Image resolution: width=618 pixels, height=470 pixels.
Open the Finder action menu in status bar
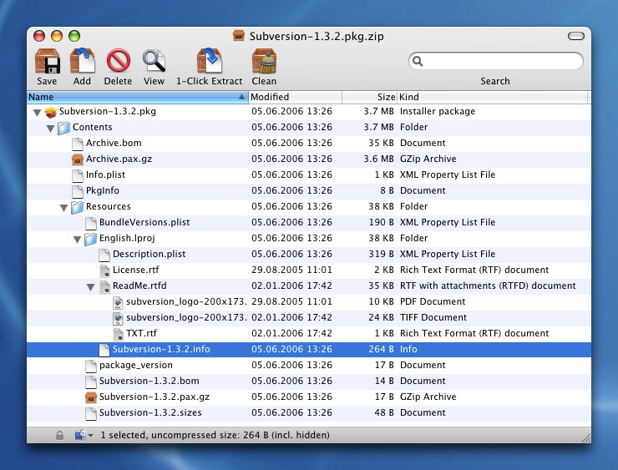click(x=84, y=435)
